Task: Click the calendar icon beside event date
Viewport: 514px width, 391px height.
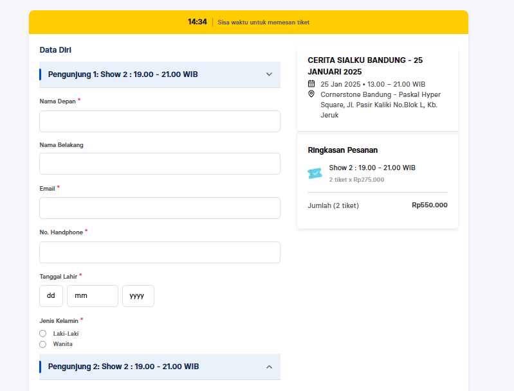Action: click(311, 83)
